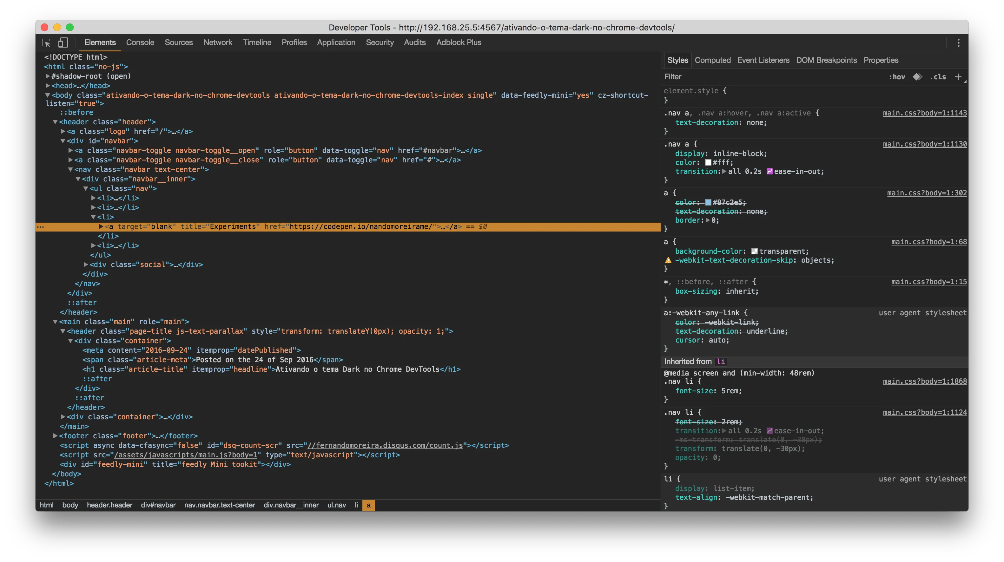Toggle the .cls class editor
This screenshot has width=1004, height=562.
click(938, 77)
